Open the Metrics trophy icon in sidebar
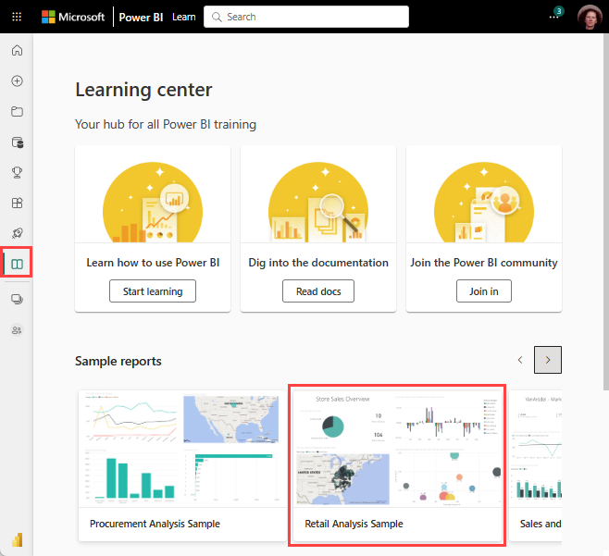This screenshot has width=609, height=556. click(17, 172)
